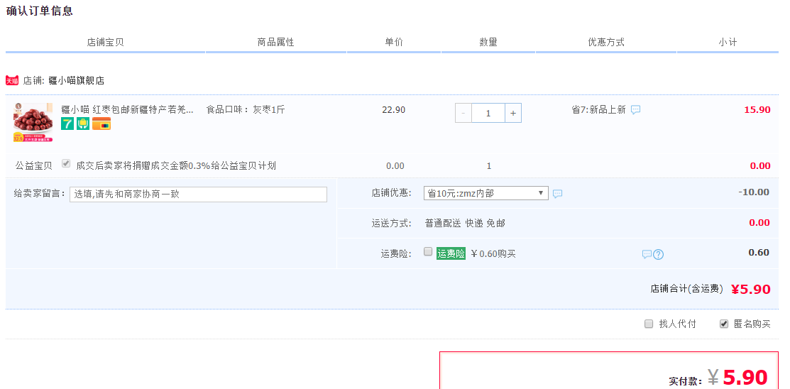Enable the 运费险 shipping insurance checkbox
The height and width of the screenshot is (389, 790).
tap(428, 251)
